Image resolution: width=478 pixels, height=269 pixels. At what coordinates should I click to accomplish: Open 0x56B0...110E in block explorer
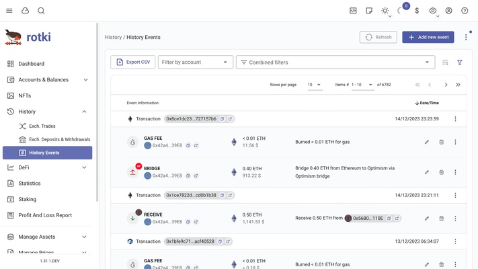click(x=397, y=219)
